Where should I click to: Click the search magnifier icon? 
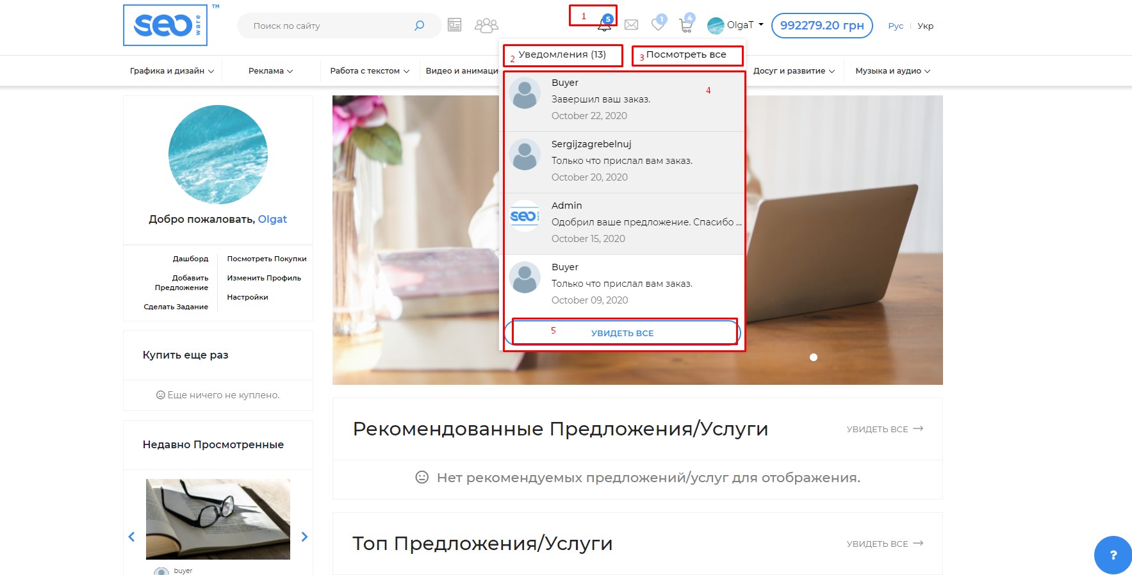(x=419, y=26)
